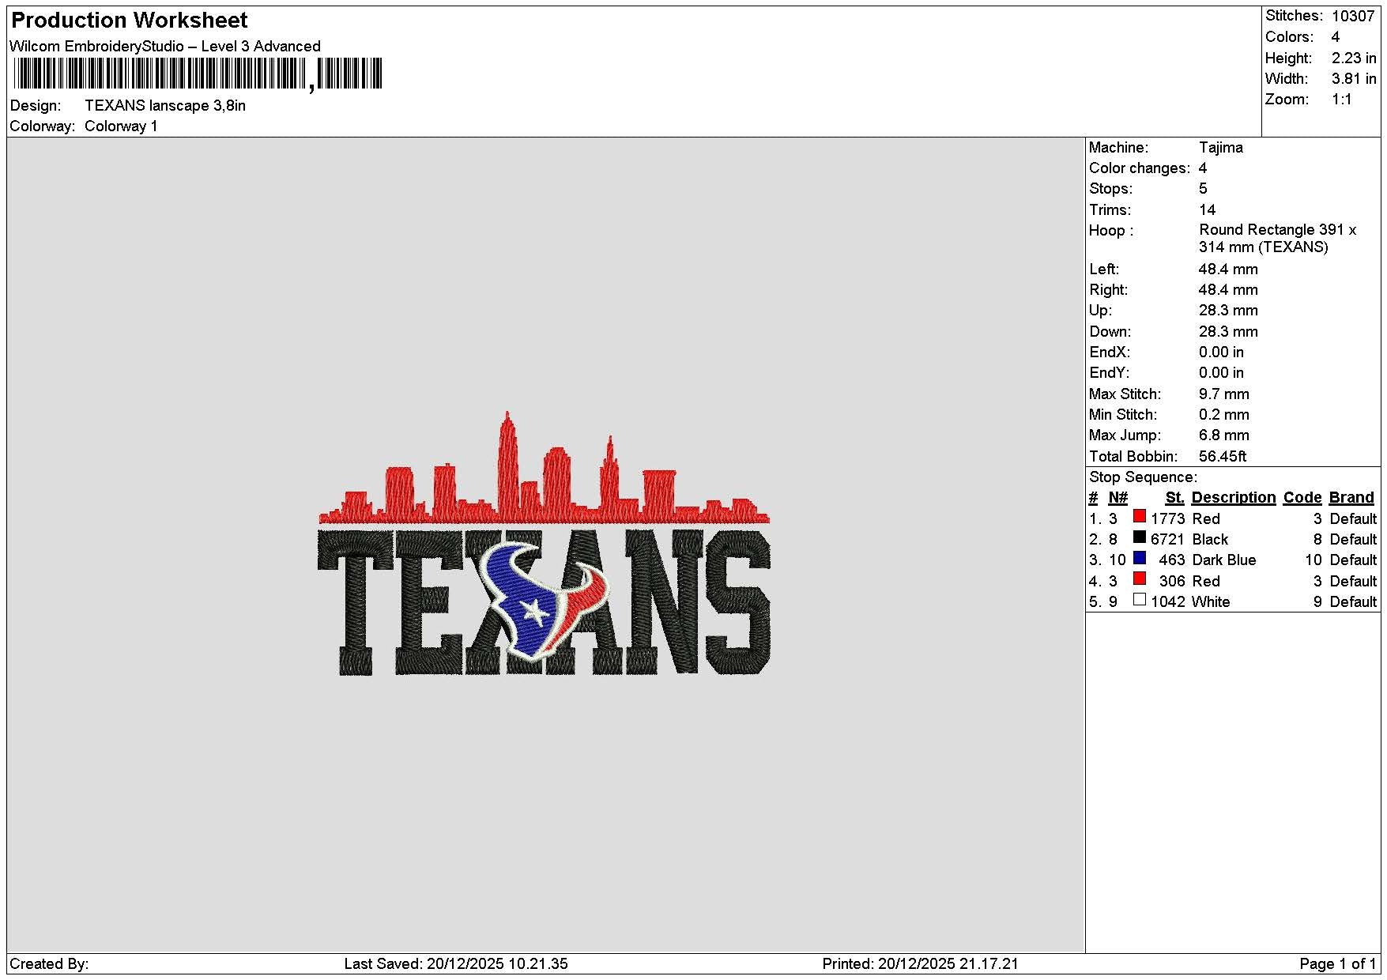This screenshot has height=980, width=1387.
Task: Select the Width value "3.81 in"
Action: coord(1354,78)
